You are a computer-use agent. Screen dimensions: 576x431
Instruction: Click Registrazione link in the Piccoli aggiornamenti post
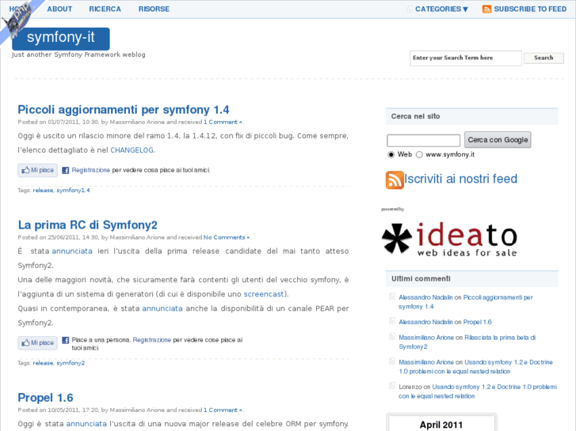click(91, 170)
